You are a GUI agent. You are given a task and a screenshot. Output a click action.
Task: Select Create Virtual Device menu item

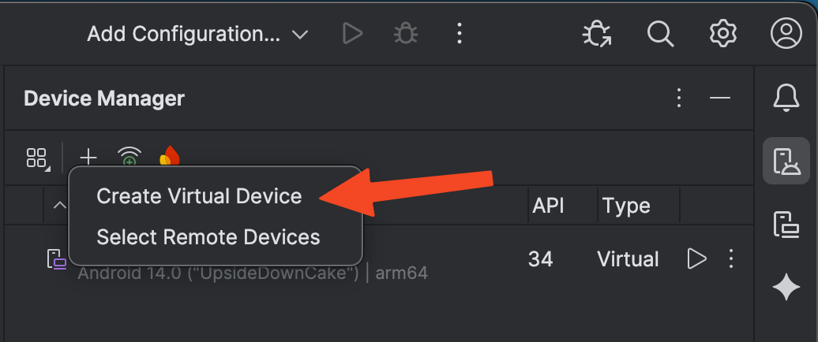199,196
